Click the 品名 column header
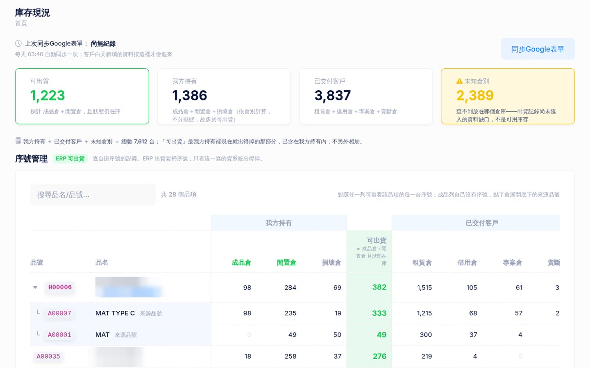590x368 pixels. 102,263
